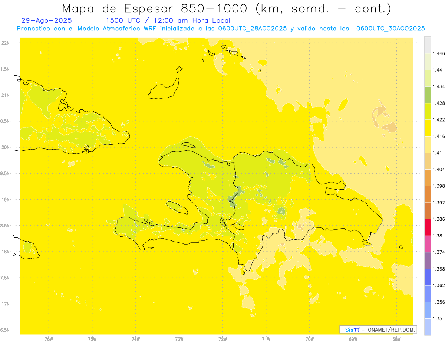Click the '68W' longitude label
445x344 pixels.
pyautogui.click(x=396, y=339)
